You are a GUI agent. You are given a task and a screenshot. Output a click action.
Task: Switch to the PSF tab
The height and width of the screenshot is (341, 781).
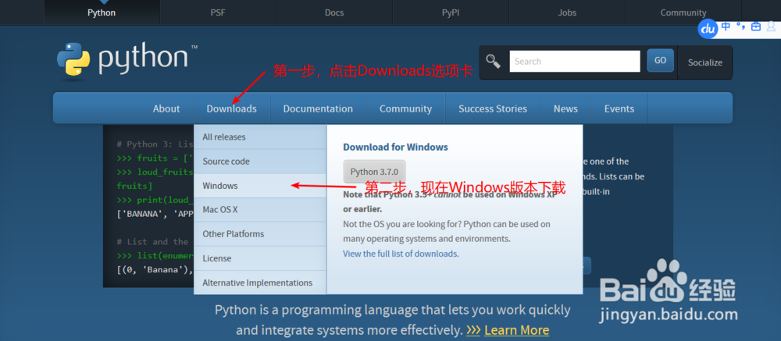[218, 12]
